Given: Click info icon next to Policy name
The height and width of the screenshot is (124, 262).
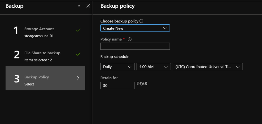Looking at the screenshot, I should 129,39.
